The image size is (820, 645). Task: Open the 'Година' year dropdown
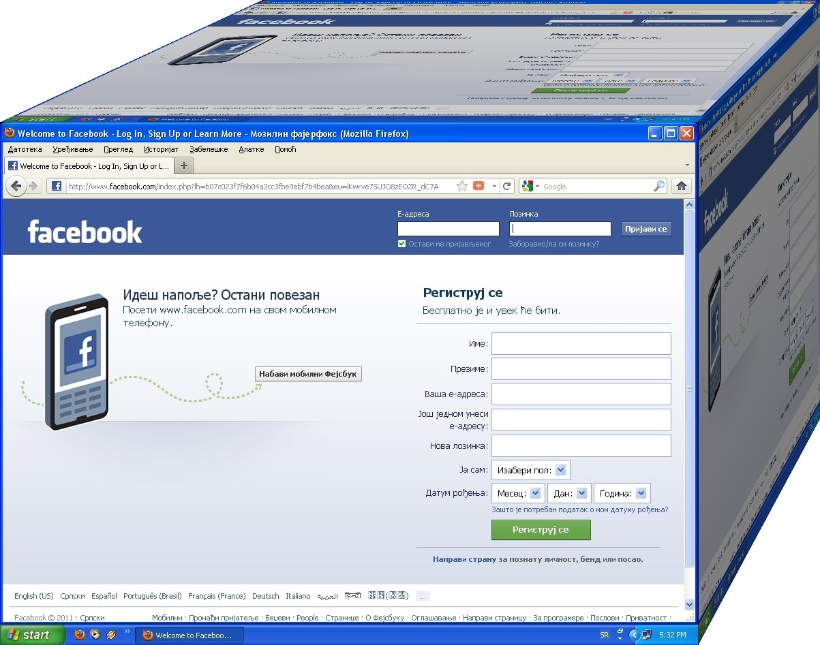pyautogui.click(x=622, y=493)
